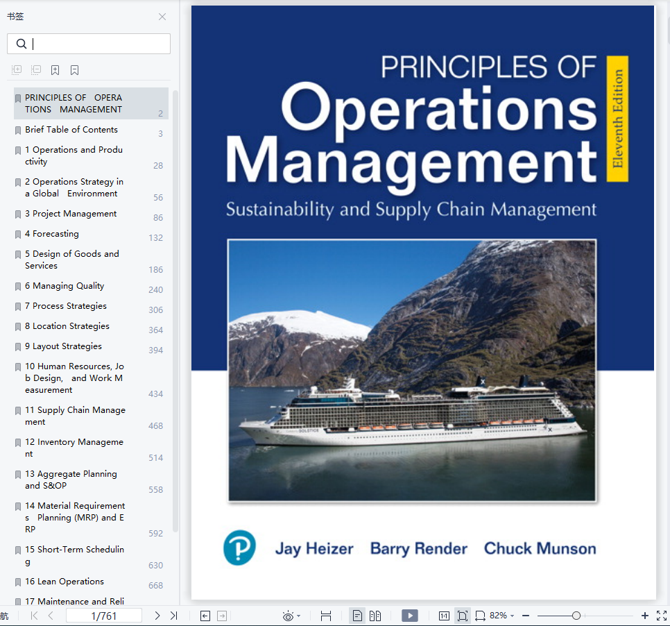This screenshot has height=626, width=670.
Task: Jump to 12 Inventory Management bookmark
Action: 91,448
